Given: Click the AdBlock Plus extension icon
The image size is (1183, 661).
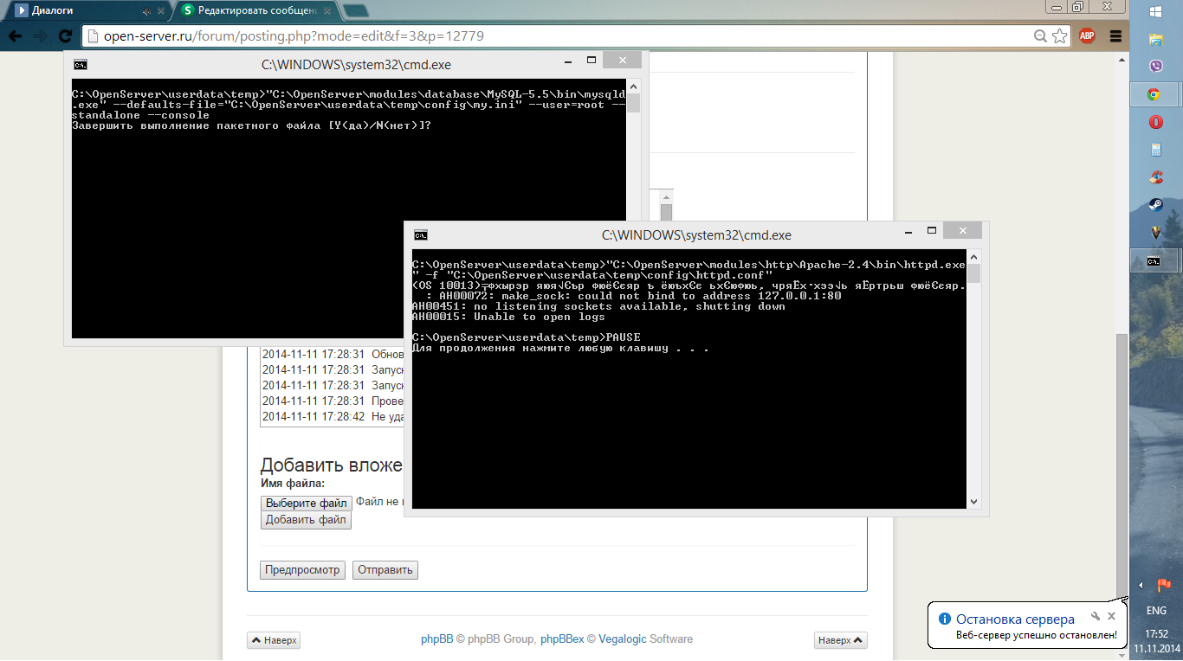Looking at the screenshot, I should click(1087, 36).
